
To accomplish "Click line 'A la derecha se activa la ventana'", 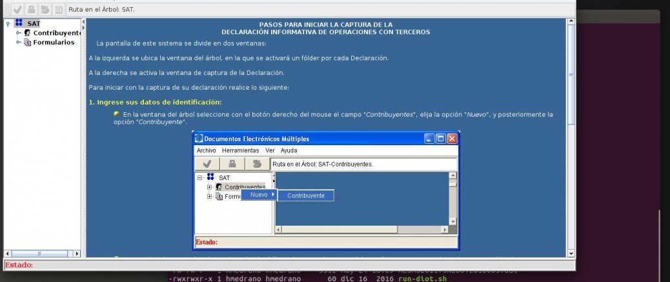I will pos(187,73).
